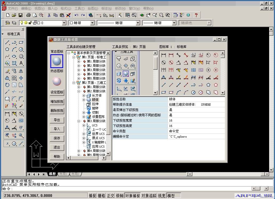Screen dimensions: 275x199
Task: Click the Paste clipboard icon
Action: pos(62,15)
